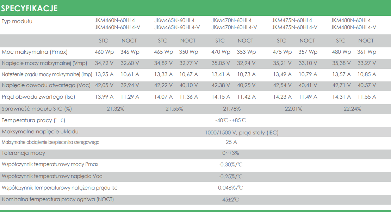Image resolution: width=391 pixels, height=212 pixels.
Task: Click the 11,49 A value
Action: pyautogui.click(x=308, y=97)
